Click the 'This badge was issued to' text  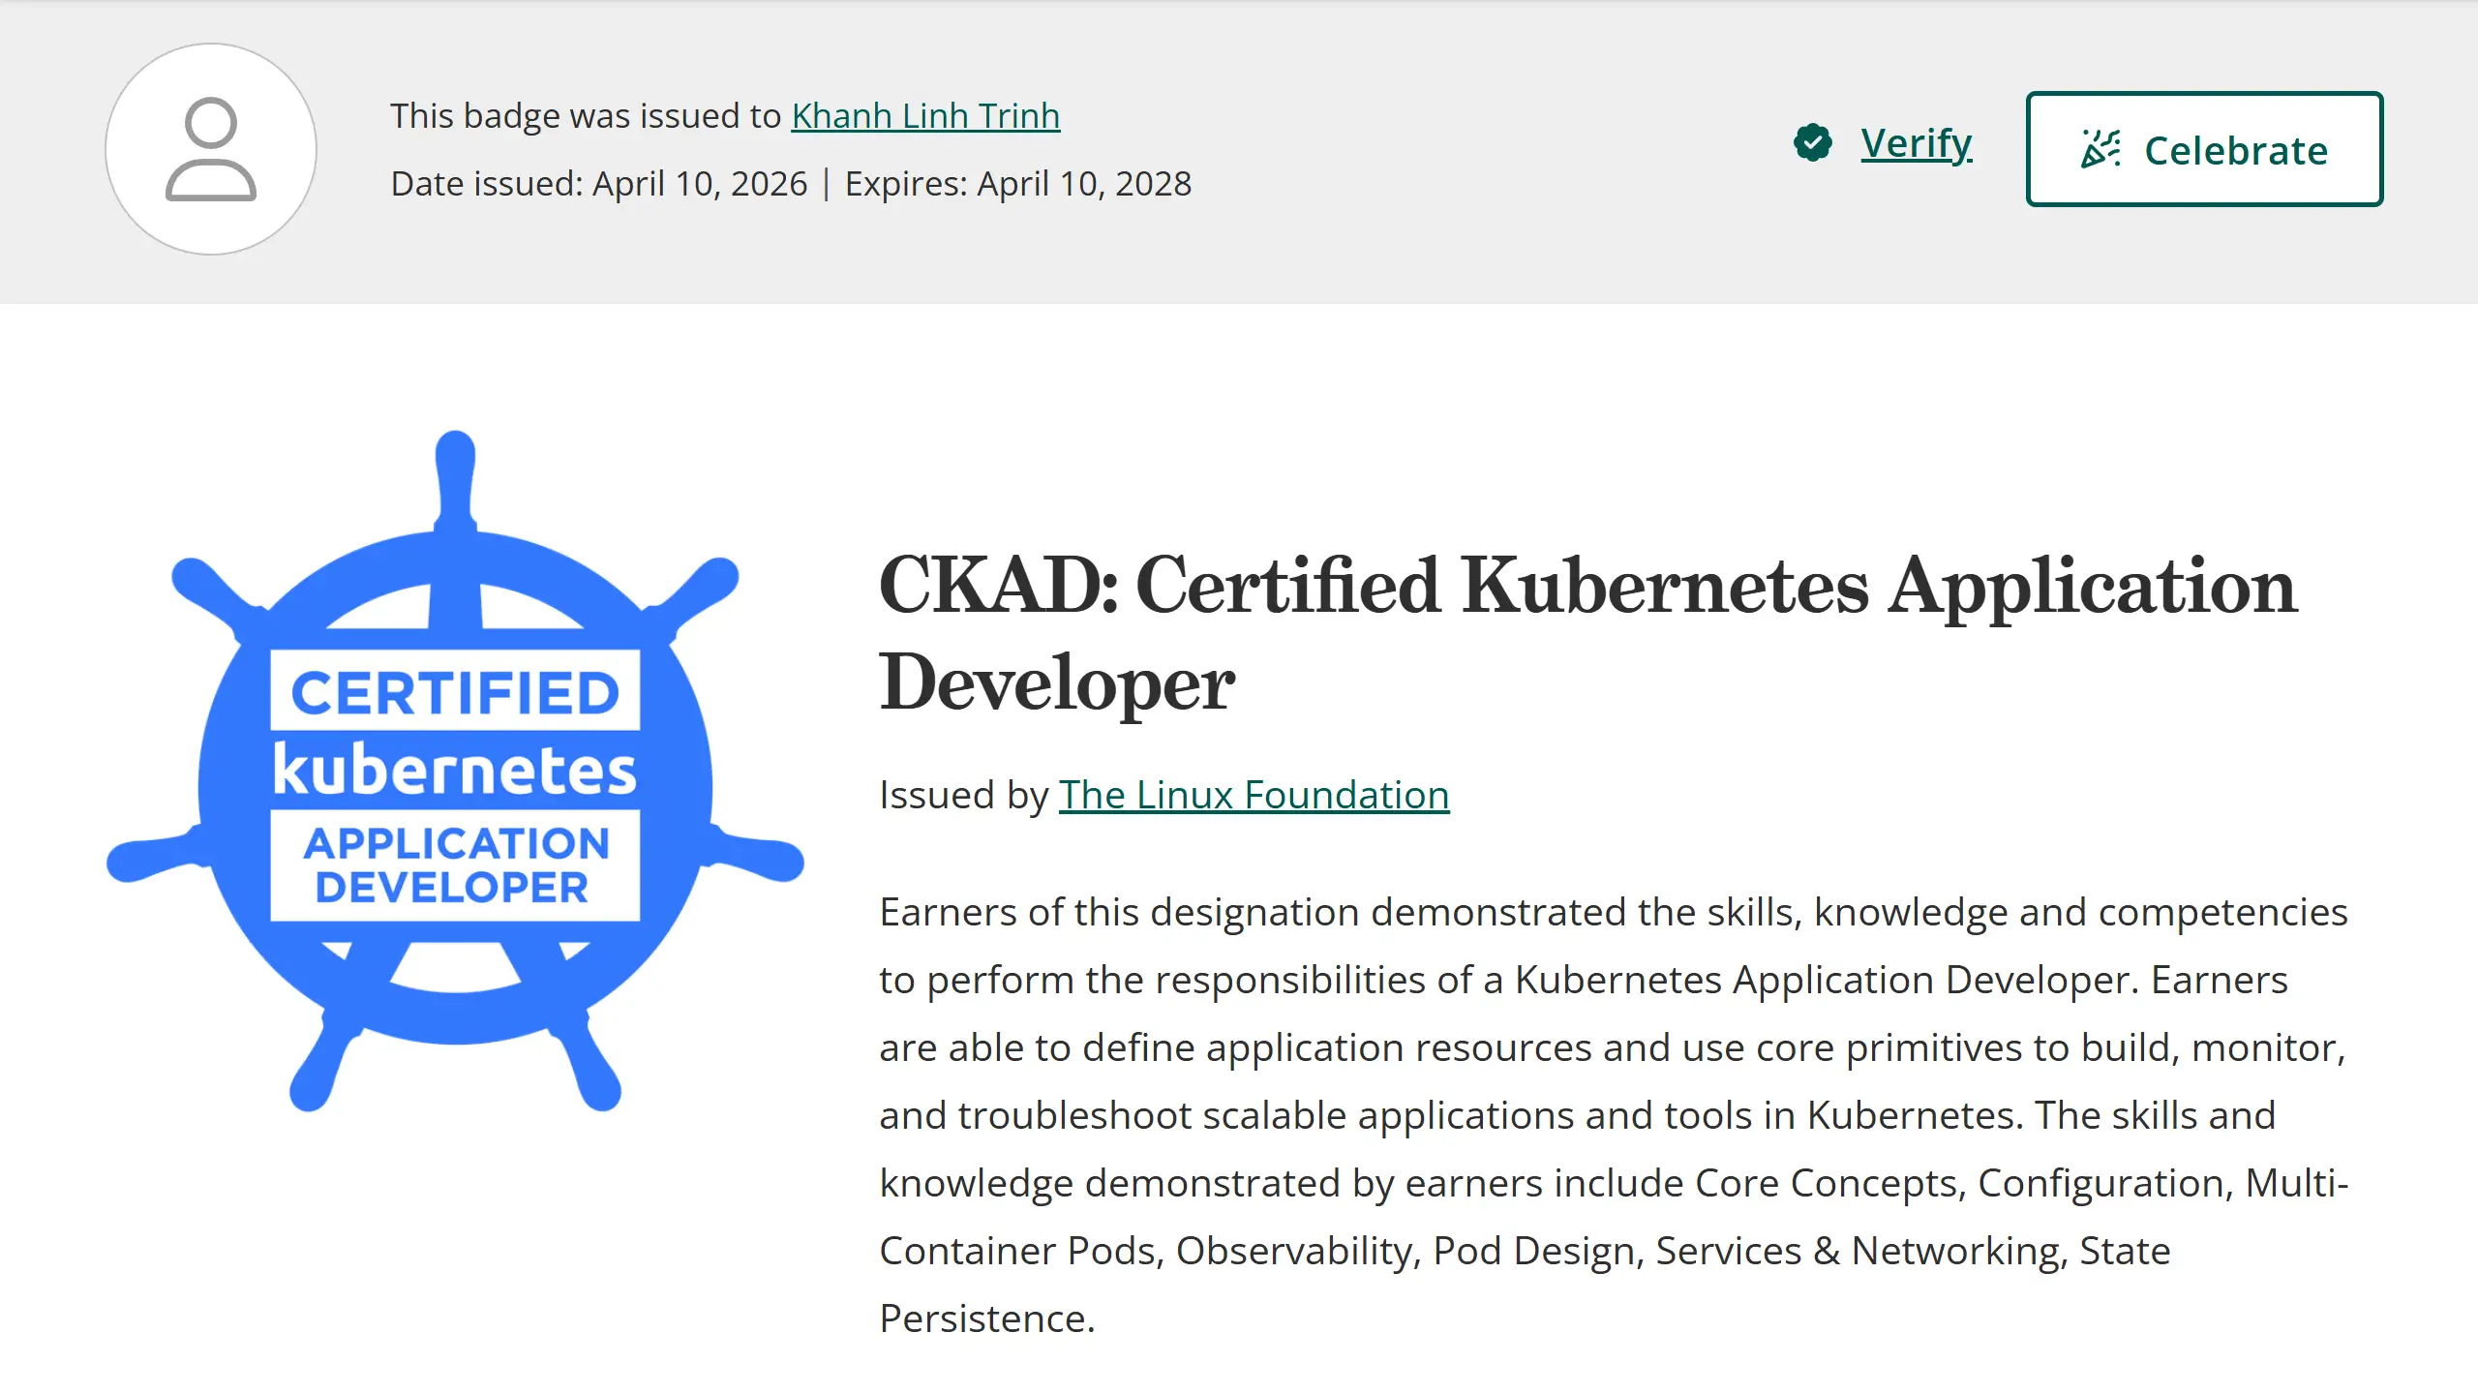point(585,116)
